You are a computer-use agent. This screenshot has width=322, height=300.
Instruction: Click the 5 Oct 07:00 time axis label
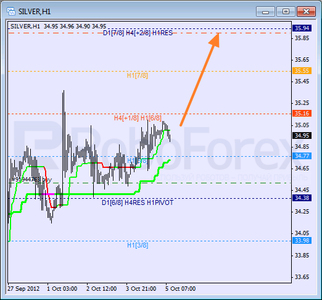tap(181, 289)
